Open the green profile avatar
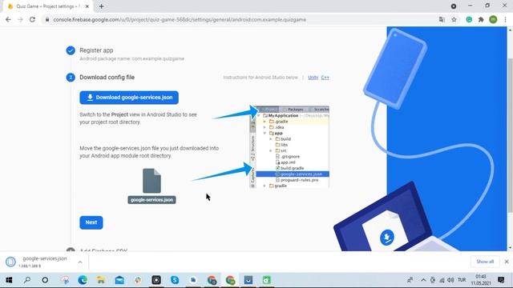513x288 pixels. (494, 19)
